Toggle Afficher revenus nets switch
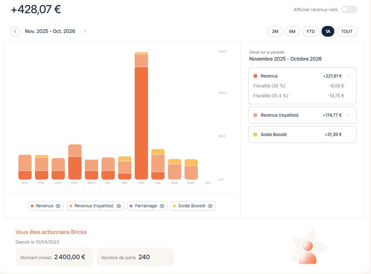Screen dimensions: 371x274 pyautogui.click(x=349, y=9)
